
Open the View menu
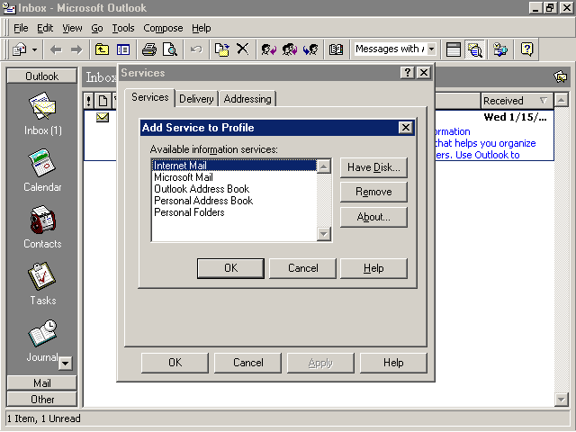coord(72,28)
